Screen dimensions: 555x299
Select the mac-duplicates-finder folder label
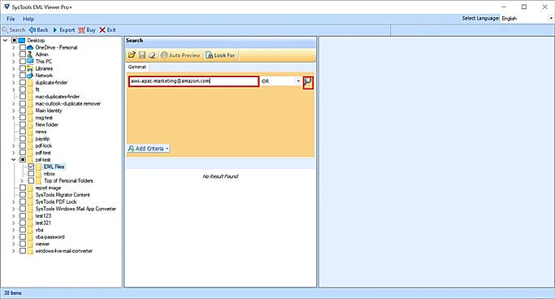click(58, 97)
